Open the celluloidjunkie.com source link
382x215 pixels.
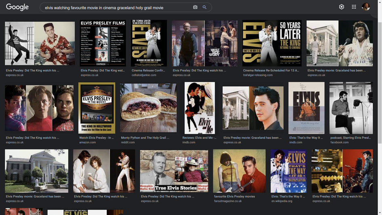click(x=144, y=75)
